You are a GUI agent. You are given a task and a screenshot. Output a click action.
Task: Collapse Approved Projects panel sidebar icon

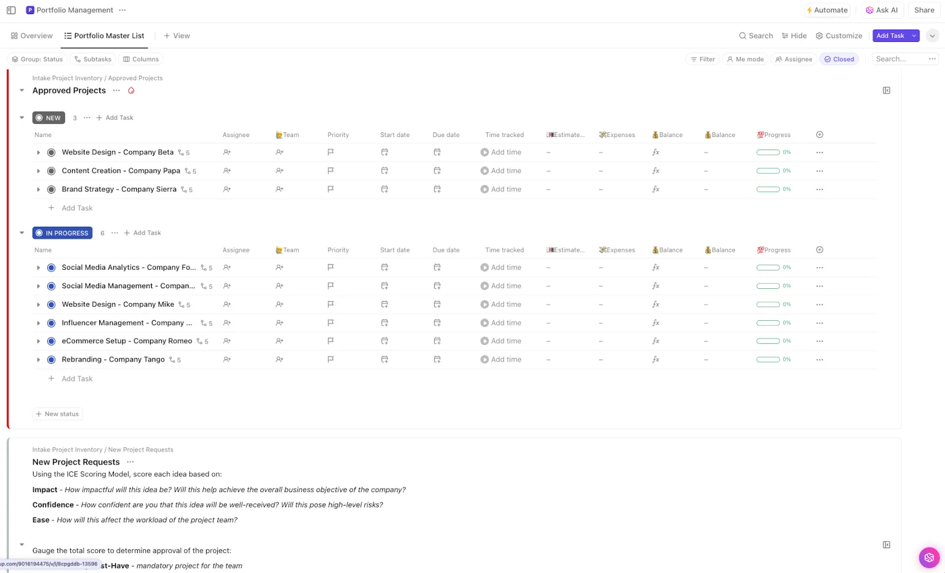887,90
